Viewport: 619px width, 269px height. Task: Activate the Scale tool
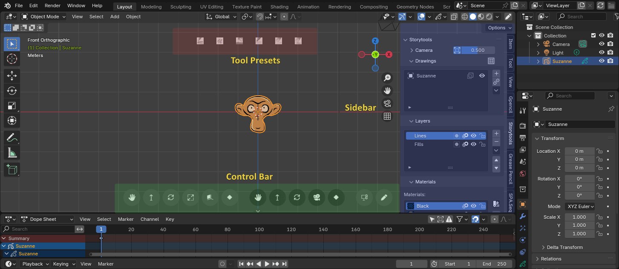[x=12, y=106]
